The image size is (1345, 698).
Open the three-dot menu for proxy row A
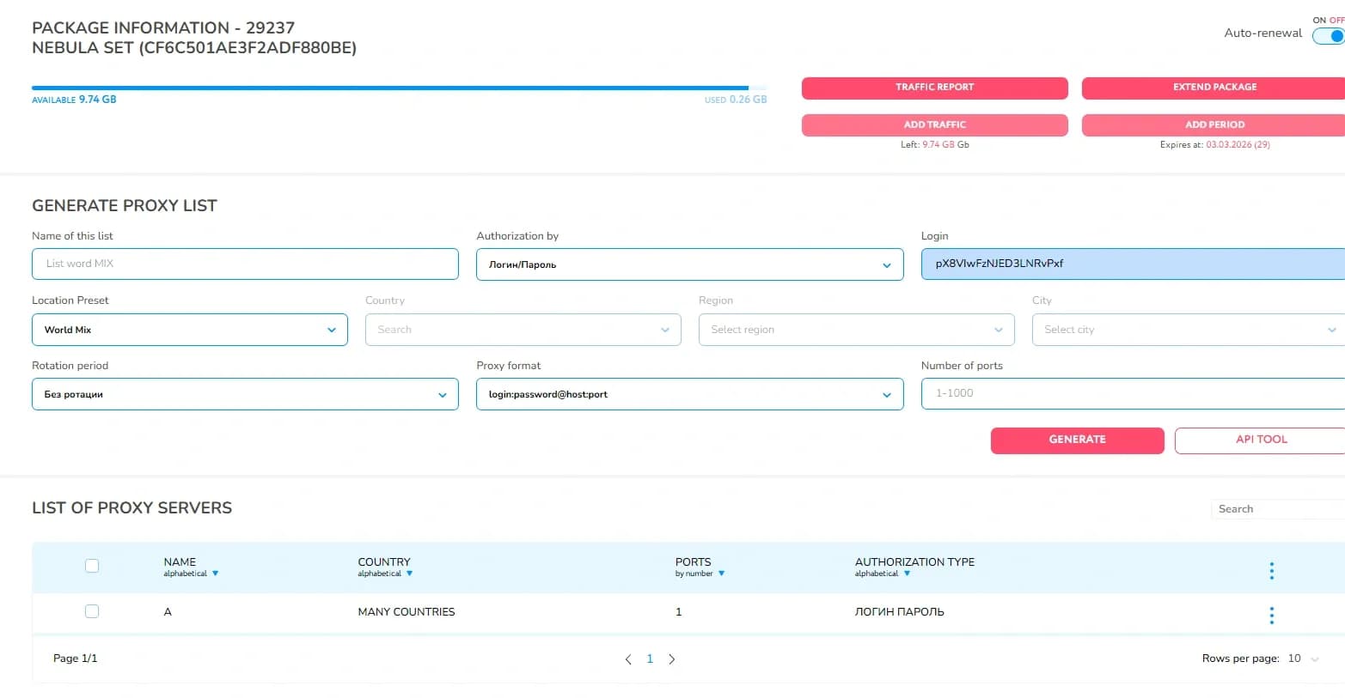pyautogui.click(x=1271, y=615)
